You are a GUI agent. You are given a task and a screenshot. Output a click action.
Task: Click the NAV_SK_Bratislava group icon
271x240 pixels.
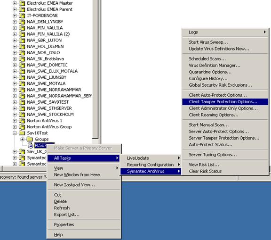[x=22, y=59]
